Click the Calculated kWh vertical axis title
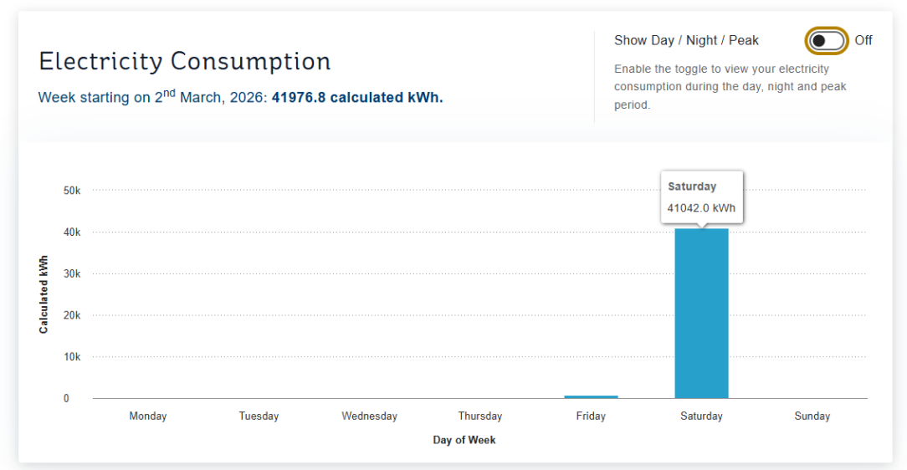 (44, 294)
